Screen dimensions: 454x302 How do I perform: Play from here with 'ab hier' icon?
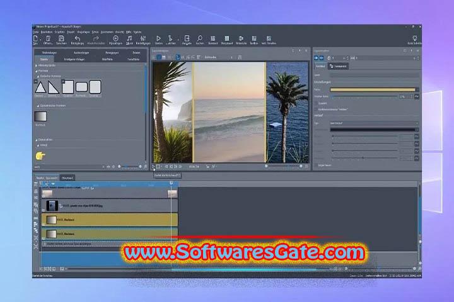(x=170, y=40)
